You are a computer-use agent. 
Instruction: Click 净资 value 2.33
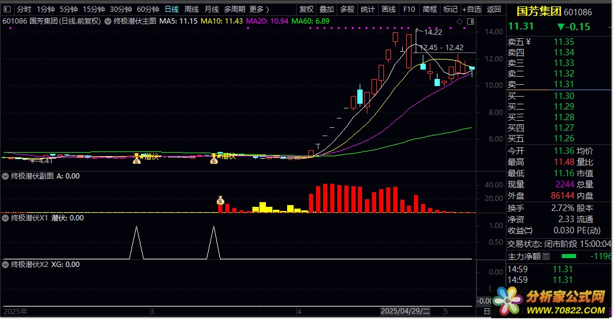point(567,220)
